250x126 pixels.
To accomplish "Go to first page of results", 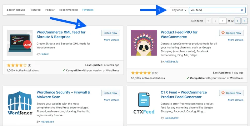I will coord(208,21).
